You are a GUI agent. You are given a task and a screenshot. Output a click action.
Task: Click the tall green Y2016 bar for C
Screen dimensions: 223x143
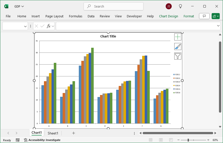pos(92,86)
